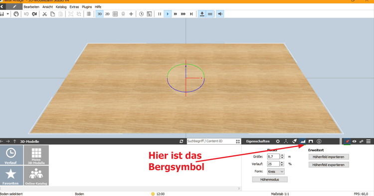Screen dimensions: 374x196
Task: Switch to 2D view mode
Action: (x=107, y=14)
